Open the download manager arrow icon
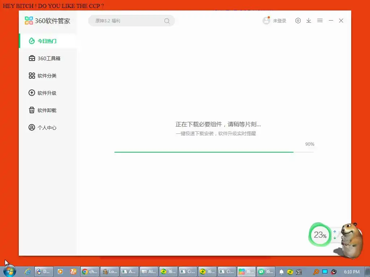The image size is (370, 277). coord(309,21)
